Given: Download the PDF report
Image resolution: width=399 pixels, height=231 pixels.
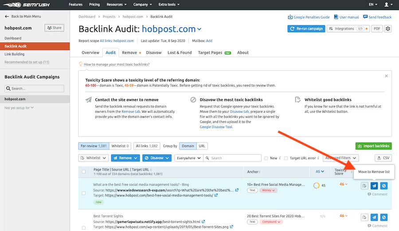Looking at the screenshot, I should [x=377, y=29].
